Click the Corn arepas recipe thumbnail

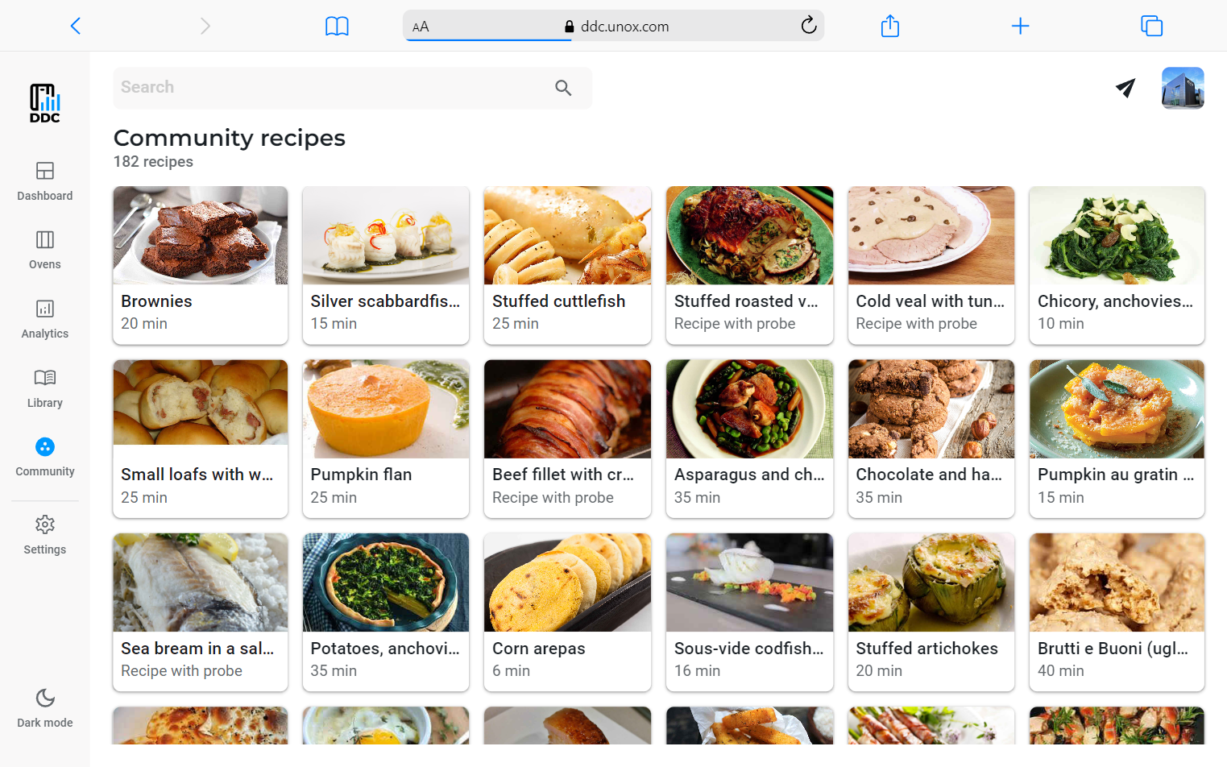pos(567,582)
